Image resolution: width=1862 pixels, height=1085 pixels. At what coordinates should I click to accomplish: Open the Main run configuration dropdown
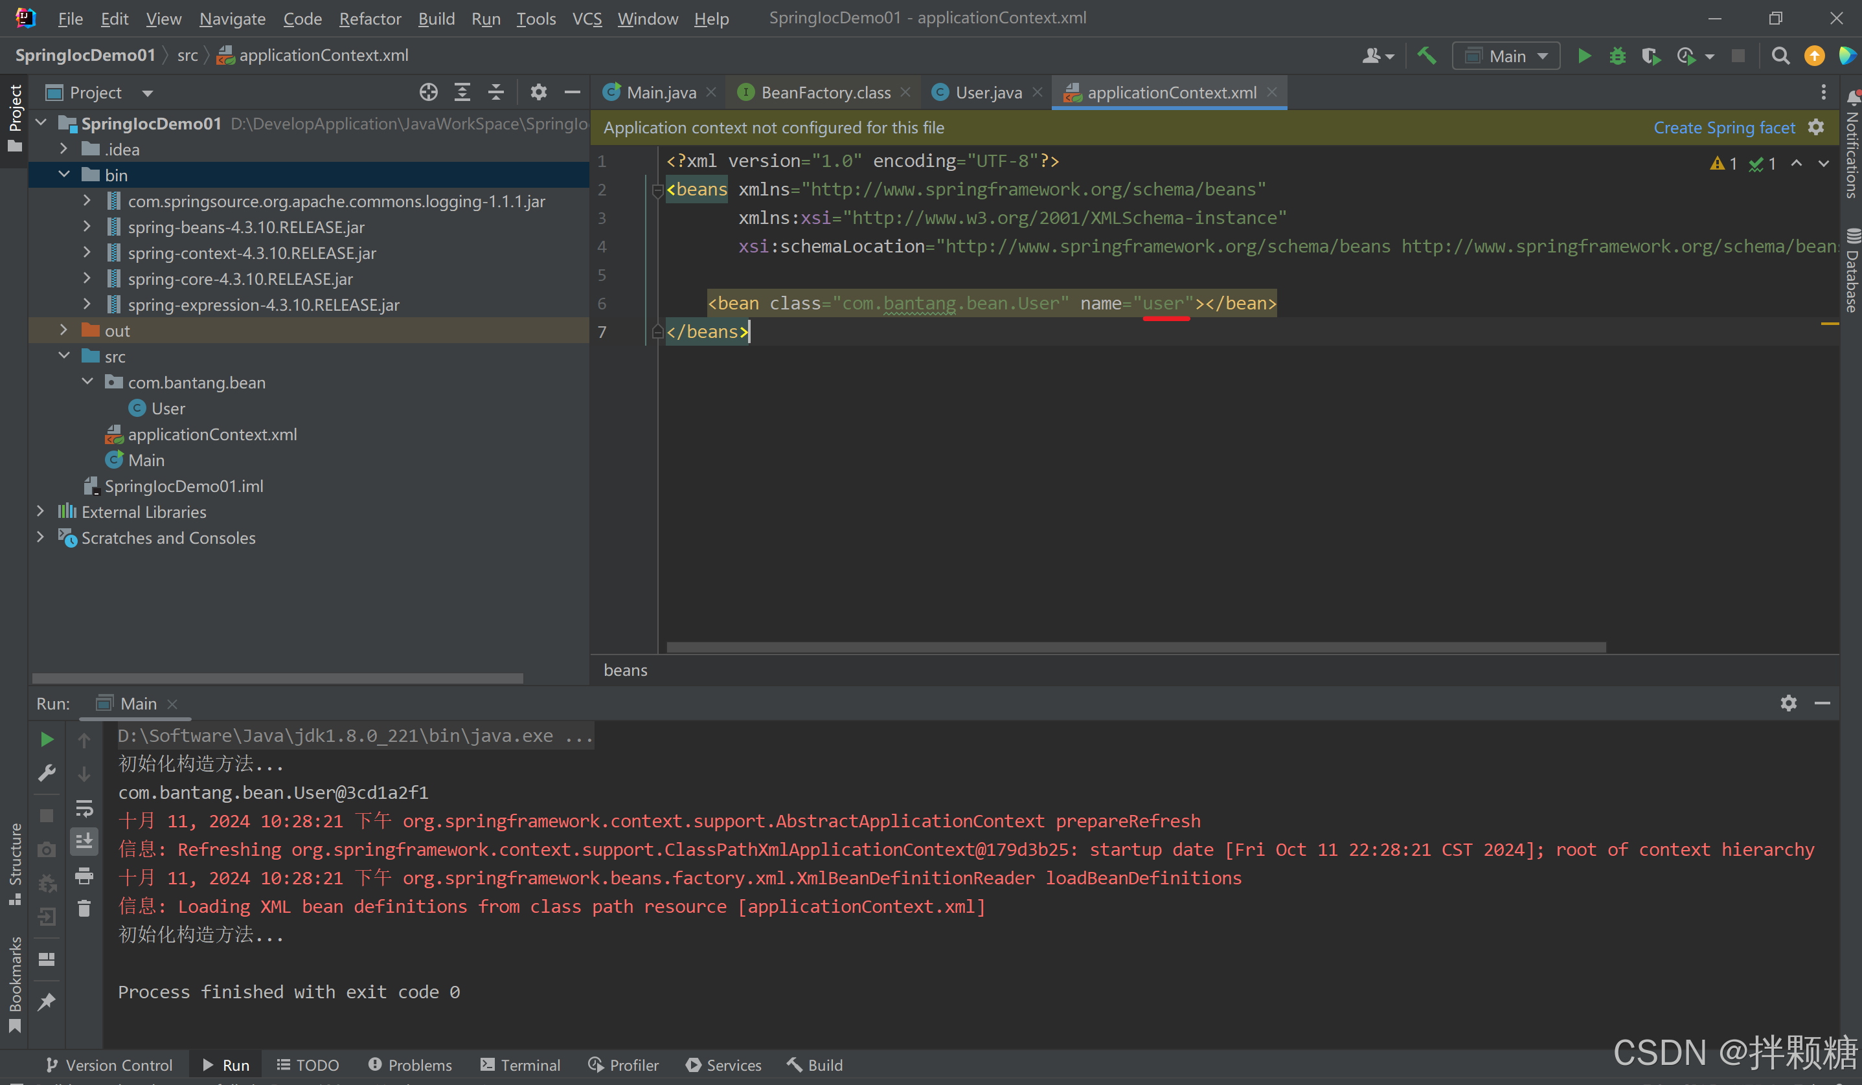pos(1506,56)
